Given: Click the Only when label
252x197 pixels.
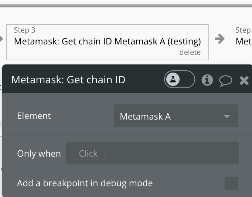Looking at the screenshot, I should pyautogui.click(x=39, y=154).
